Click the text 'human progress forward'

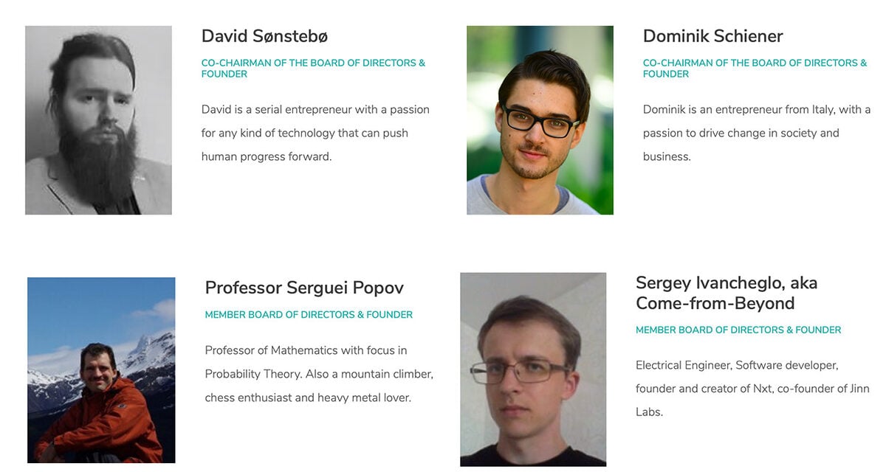tap(265, 156)
